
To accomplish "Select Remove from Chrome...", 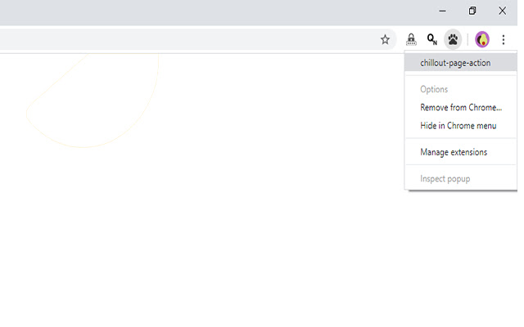I will [x=460, y=107].
